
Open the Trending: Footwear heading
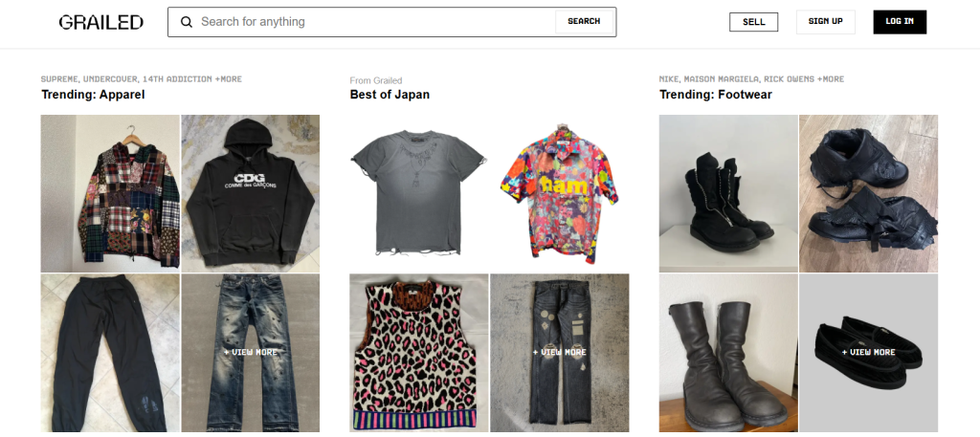click(716, 95)
